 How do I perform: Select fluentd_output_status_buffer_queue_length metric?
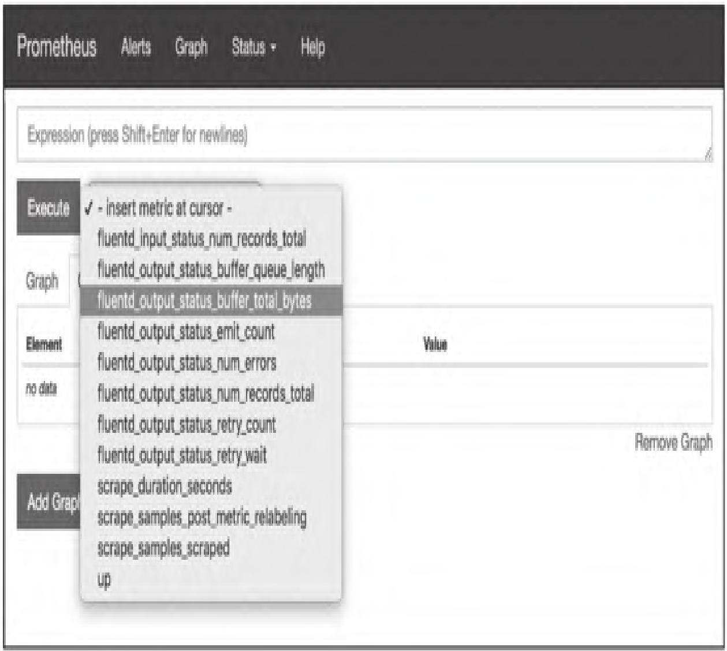point(211,270)
